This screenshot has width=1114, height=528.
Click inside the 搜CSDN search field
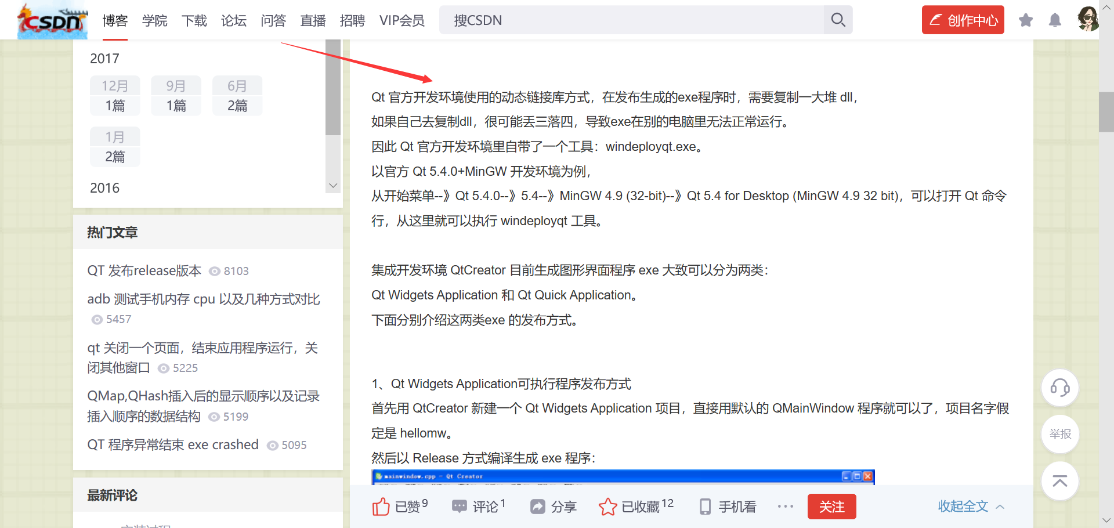click(x=551, y=20)
